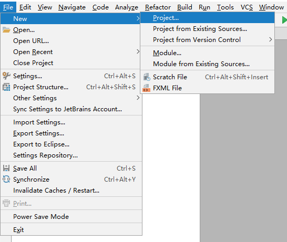The width and height of the screenshot is (287, 242).
Task: Open Settings... from File menu
Action: 71,76
